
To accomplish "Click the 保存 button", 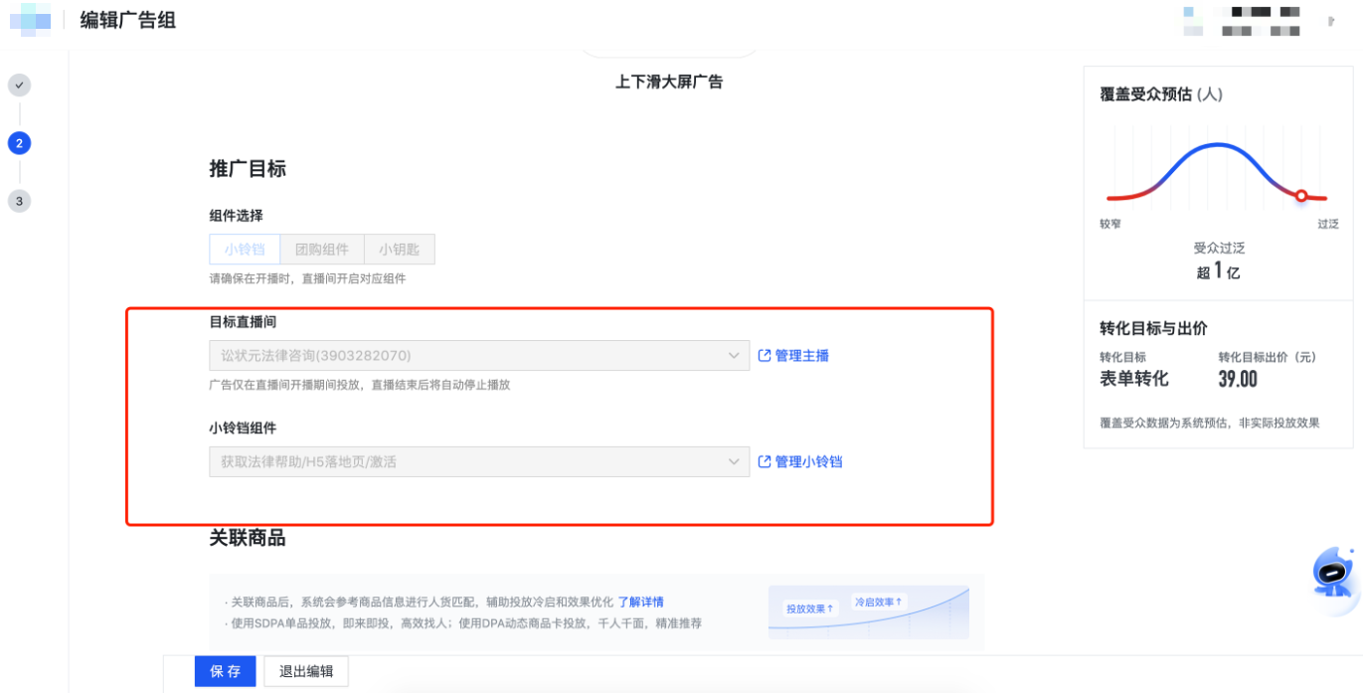I will pos(225,671).
